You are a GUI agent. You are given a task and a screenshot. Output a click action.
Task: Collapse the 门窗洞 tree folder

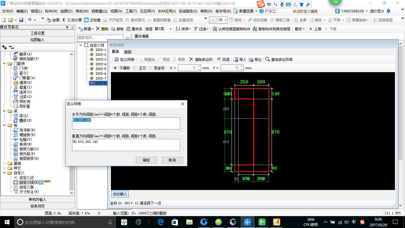[4, 64]
